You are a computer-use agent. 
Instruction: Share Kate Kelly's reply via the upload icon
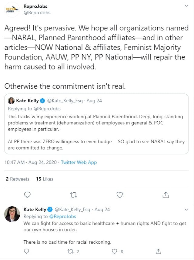pyautogui.click(x=159, y=251)
